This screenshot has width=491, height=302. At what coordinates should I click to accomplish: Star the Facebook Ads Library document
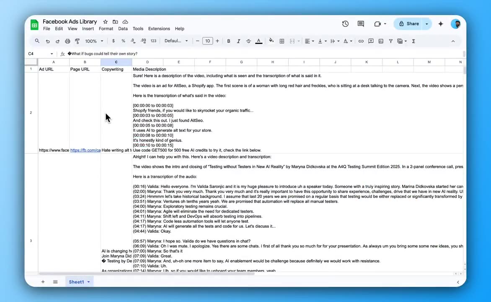click(x=105, y=22)
